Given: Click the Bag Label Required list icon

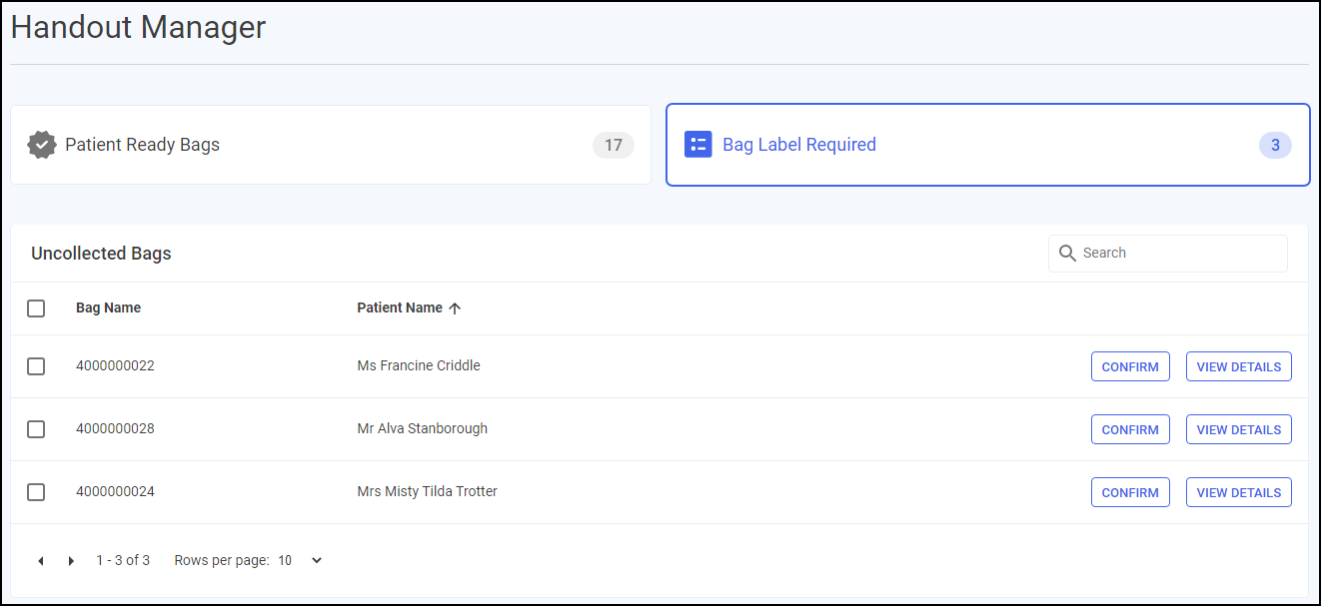Looking at the screenshot, I should coord(697,145).
